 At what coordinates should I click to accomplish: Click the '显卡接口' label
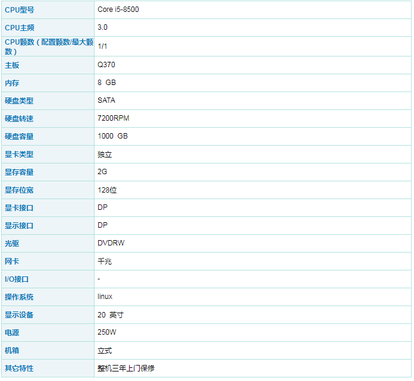[x=19, y=208]
